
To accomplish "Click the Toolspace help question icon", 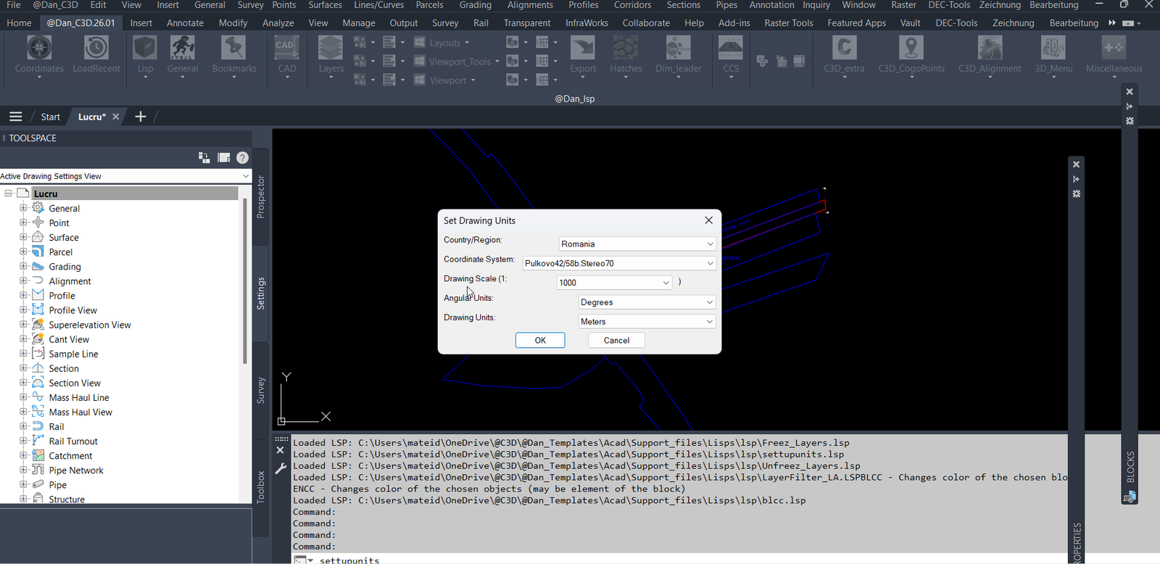I will tap(243, 157).
